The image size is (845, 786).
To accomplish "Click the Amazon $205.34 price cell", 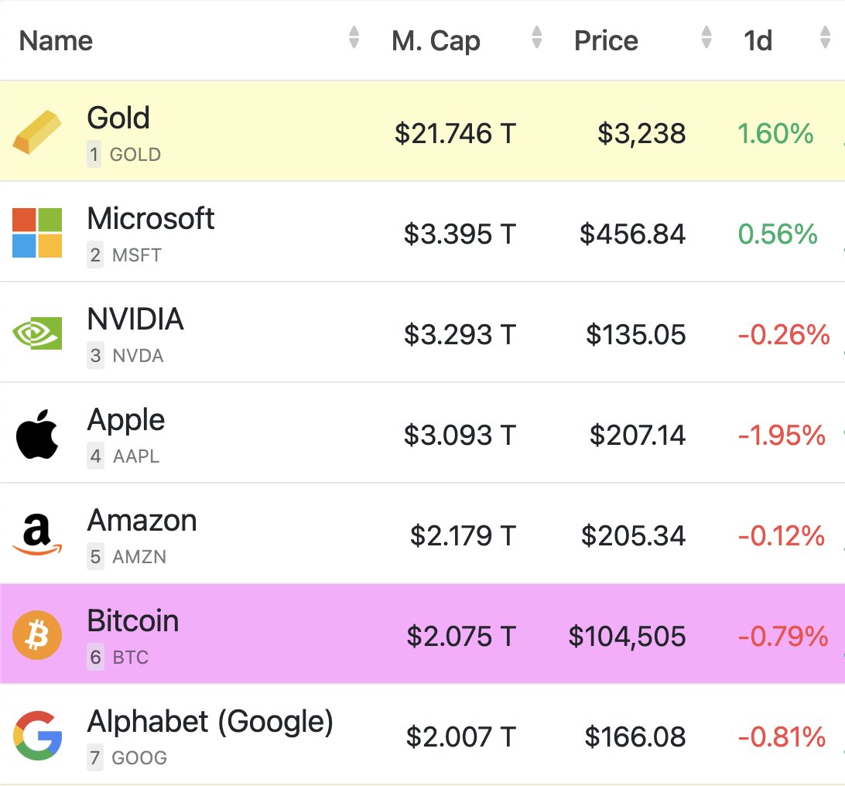I will (x=635, y=536).
